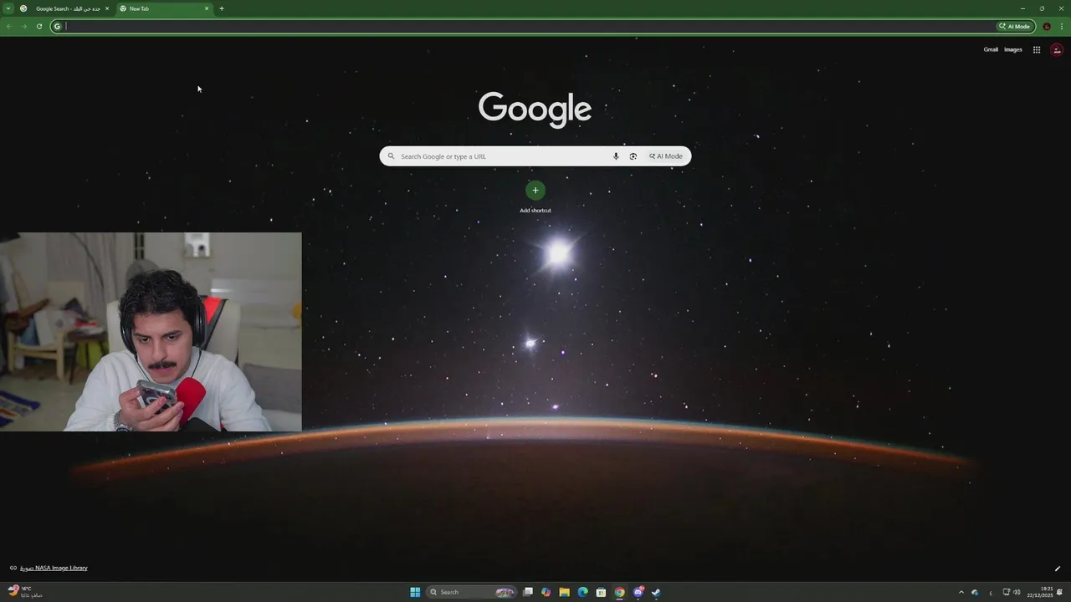
Task: Search by image with Lens icon
Action: pos(633,156)
